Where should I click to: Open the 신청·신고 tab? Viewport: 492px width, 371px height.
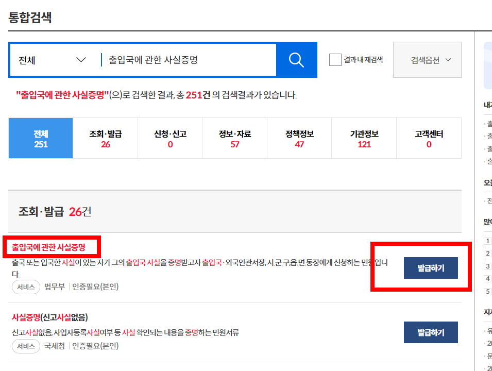pos(169,138)
